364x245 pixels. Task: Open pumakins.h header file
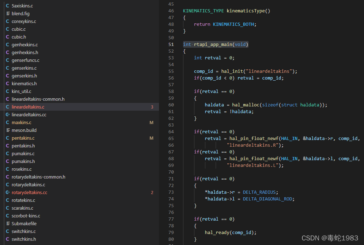click(x=23, y=161)
